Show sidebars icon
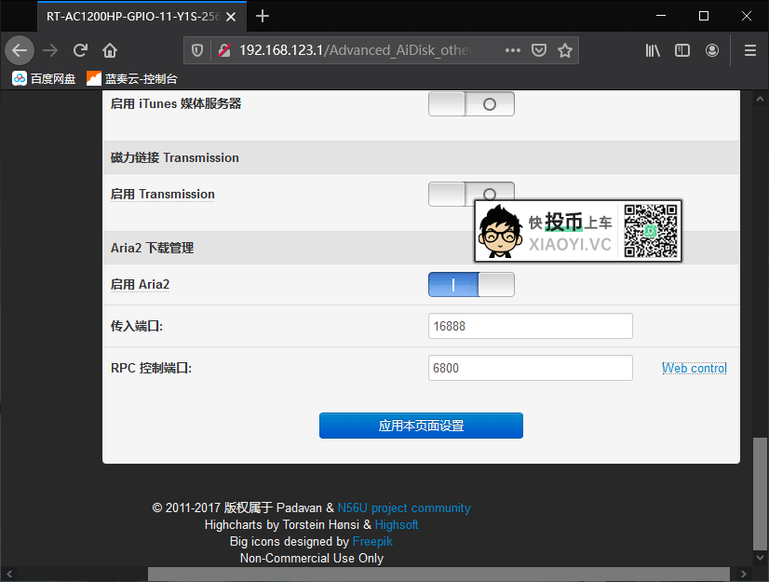This screenshot has height=582, width=769. (682, 50)
